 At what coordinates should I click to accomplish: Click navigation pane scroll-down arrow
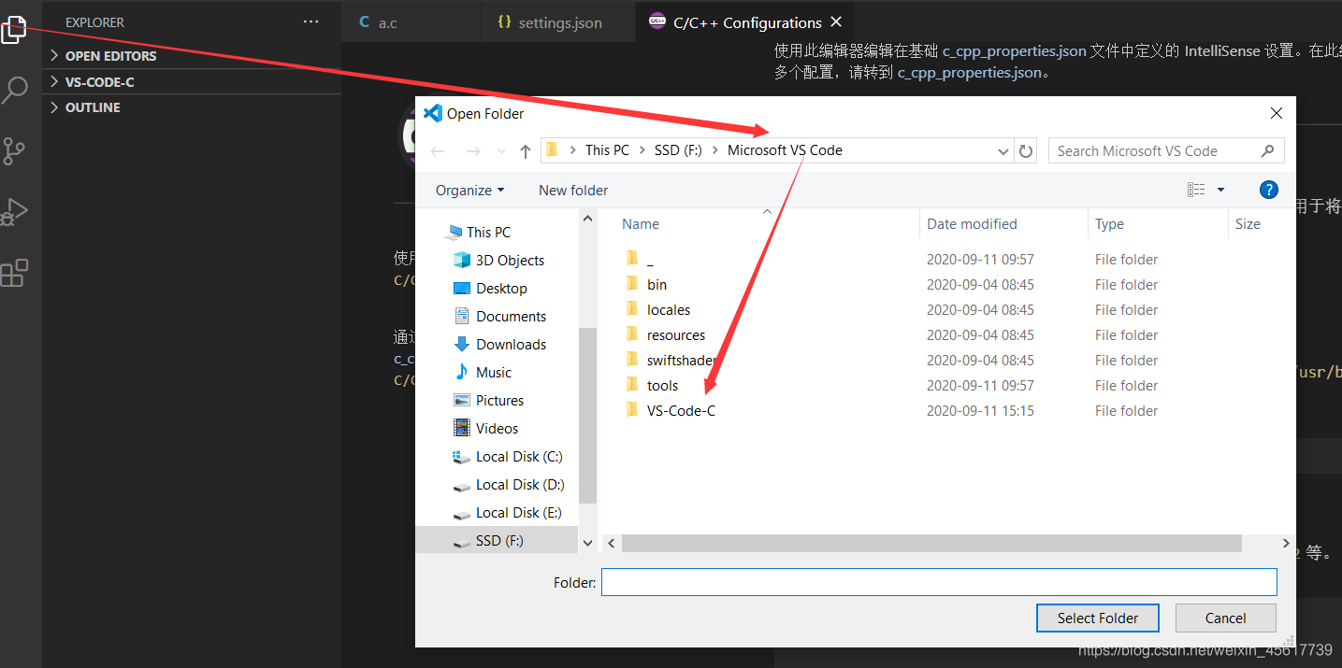pyautogui.click(x=587, y=542)
